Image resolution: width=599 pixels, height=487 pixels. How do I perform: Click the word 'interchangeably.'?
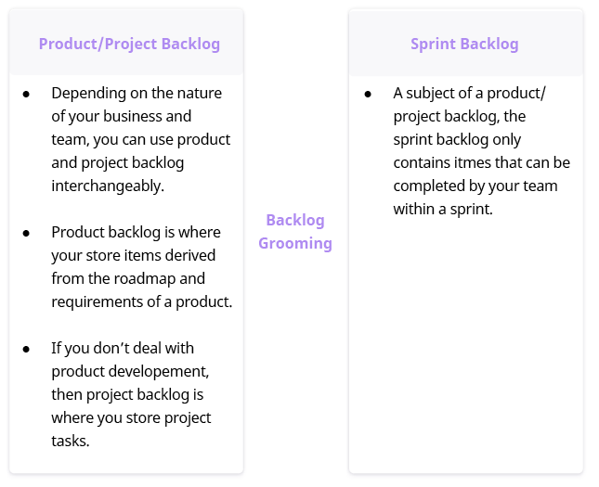(x=108, y=186)
